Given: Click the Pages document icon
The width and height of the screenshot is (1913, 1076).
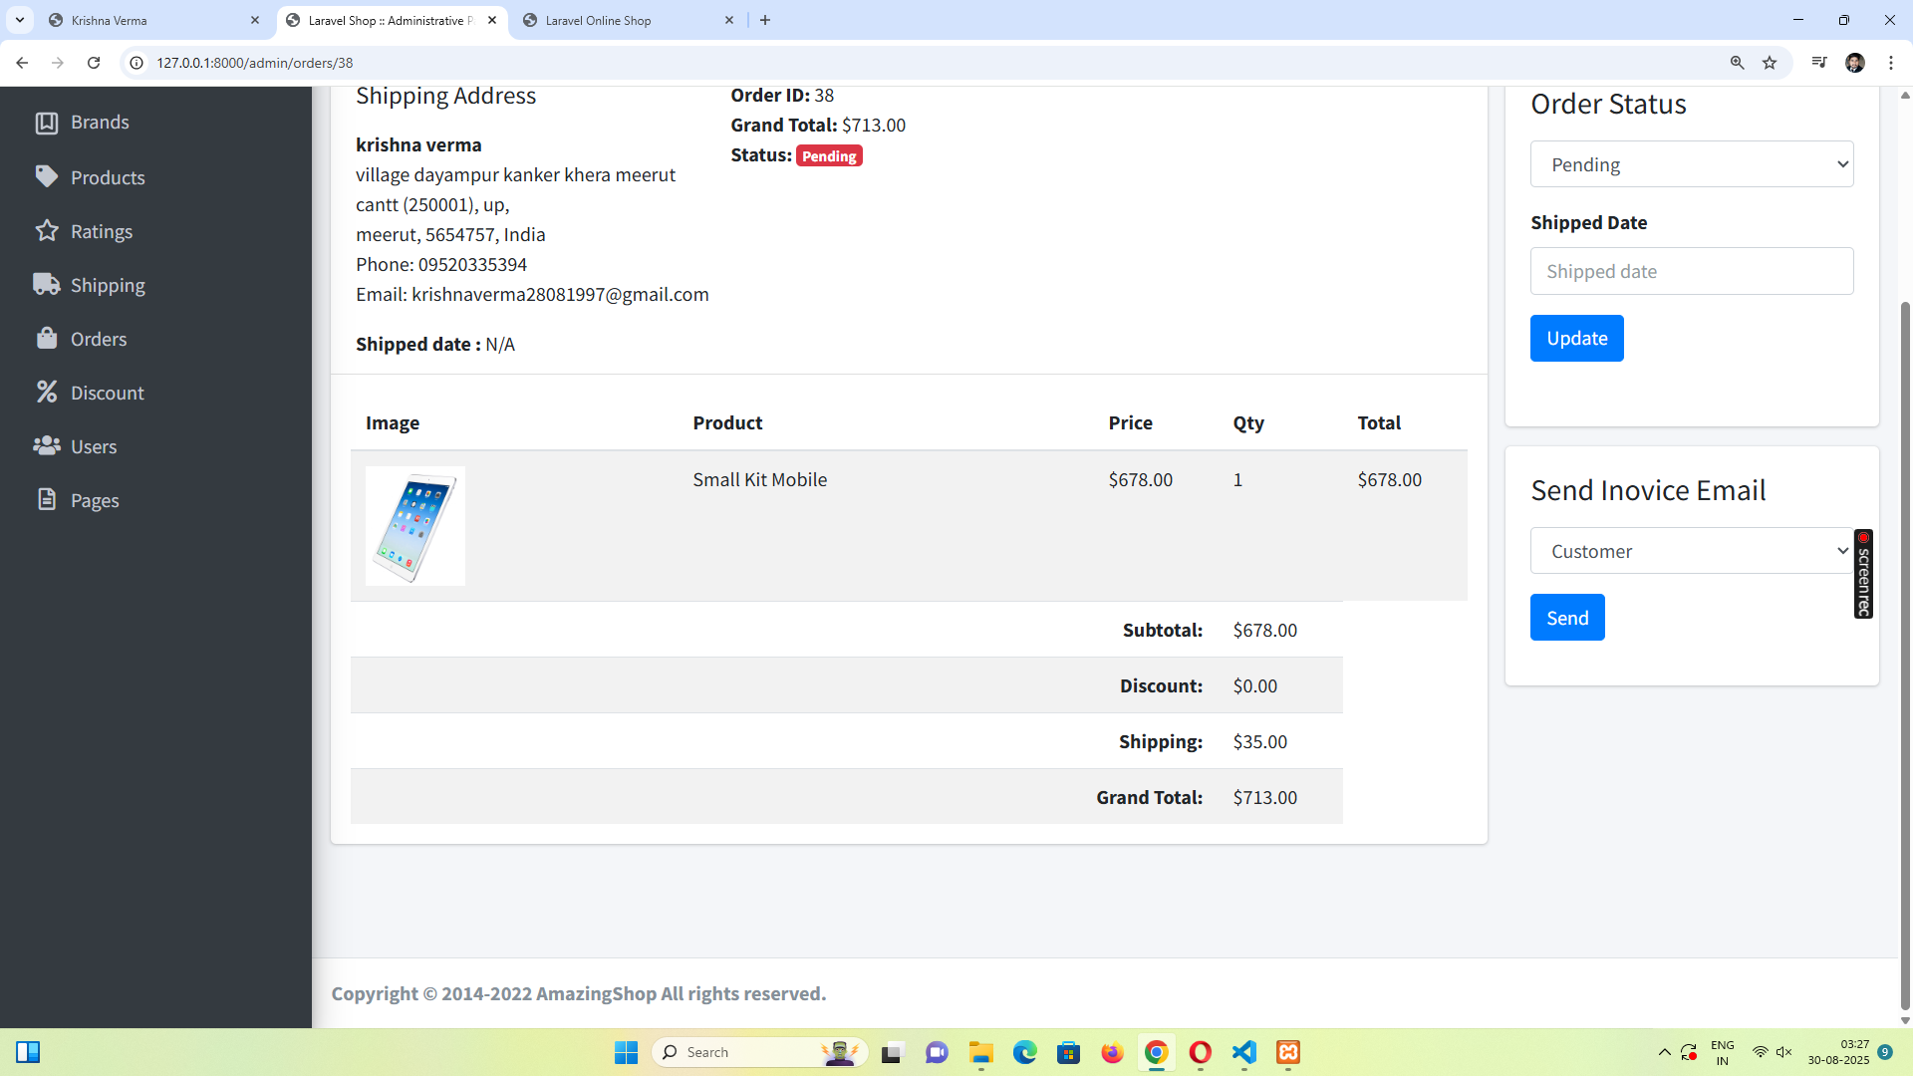Looking at the screenshot, I should [x=46, y=500].
